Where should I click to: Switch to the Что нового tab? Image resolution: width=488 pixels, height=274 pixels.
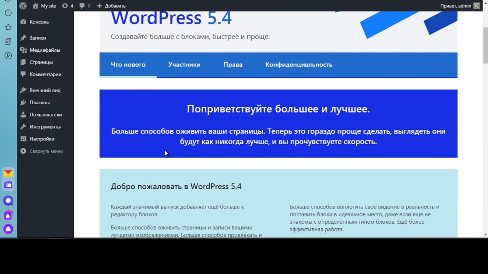coord(128,65)
